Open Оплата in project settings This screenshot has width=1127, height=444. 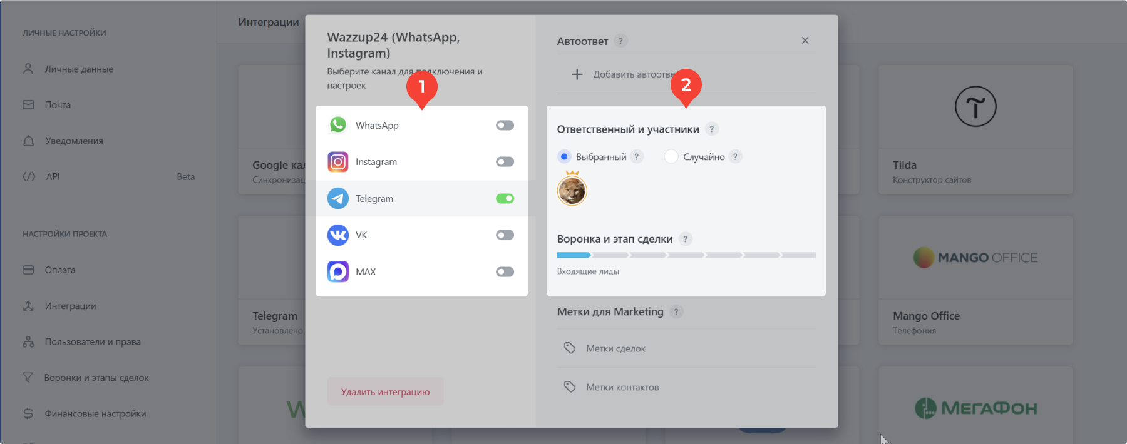point(60,270)
